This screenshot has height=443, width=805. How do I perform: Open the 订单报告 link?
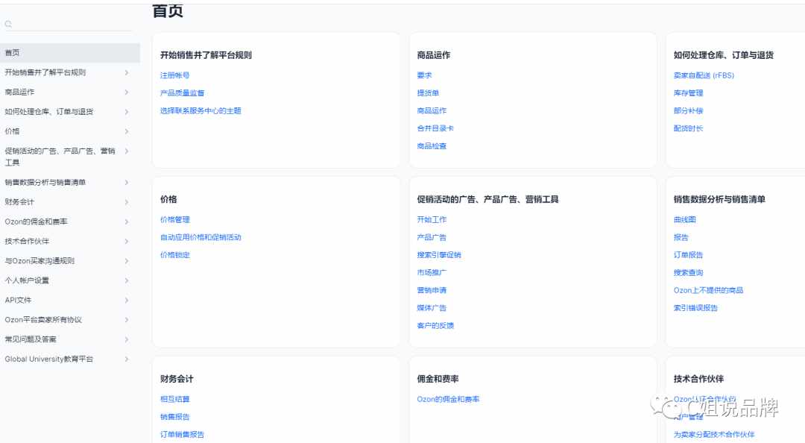[689, 255]
